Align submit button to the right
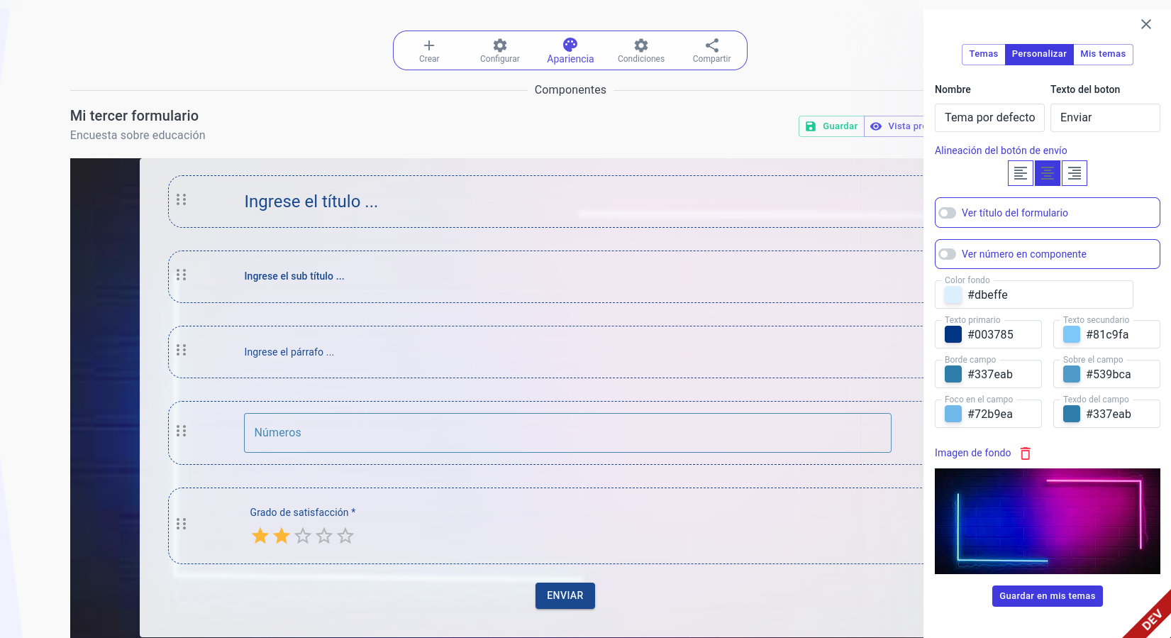 (1074, 173)
